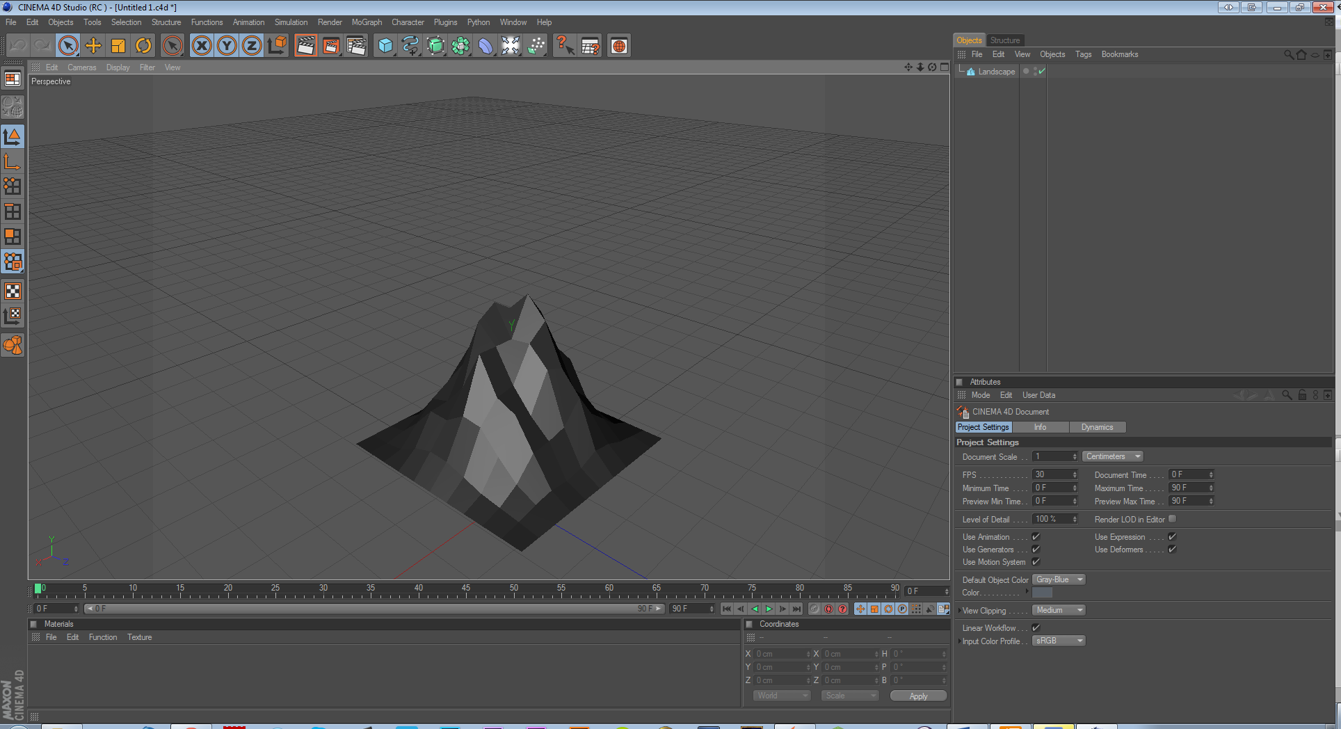Image resolution: width=1341 pixels, height=729 pixels.
Task: Open the HyperNURBS generators icon
Action: point(435,46)
